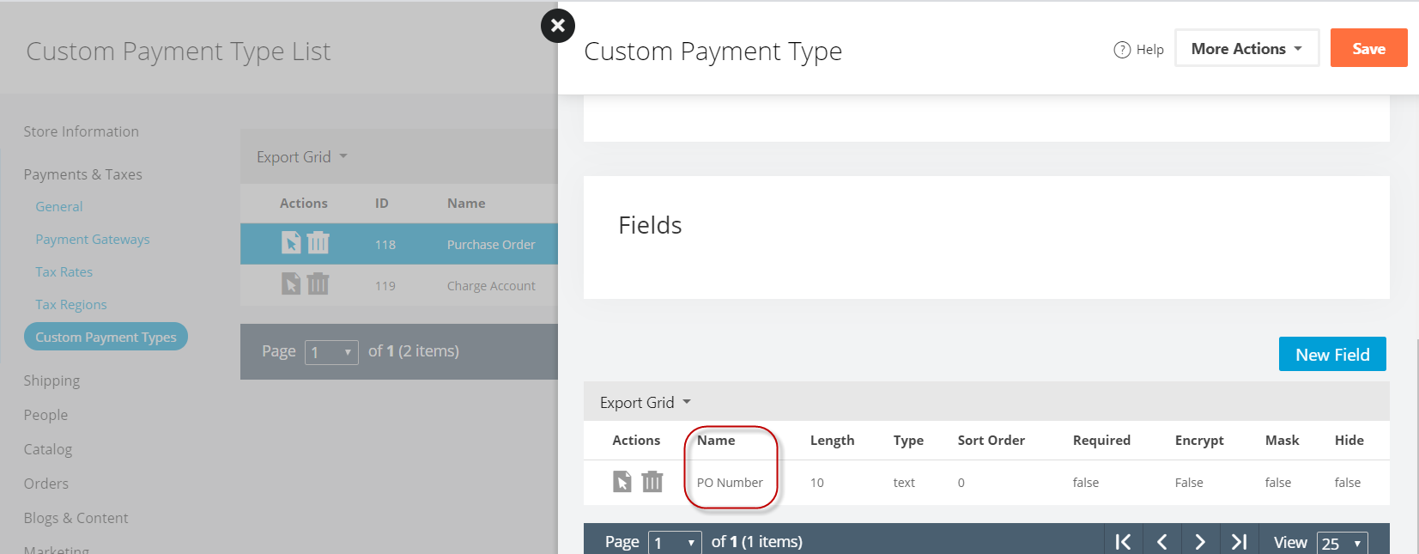Delete the PO Number field
Viewport: 1419px width, 554px height.
652,482
